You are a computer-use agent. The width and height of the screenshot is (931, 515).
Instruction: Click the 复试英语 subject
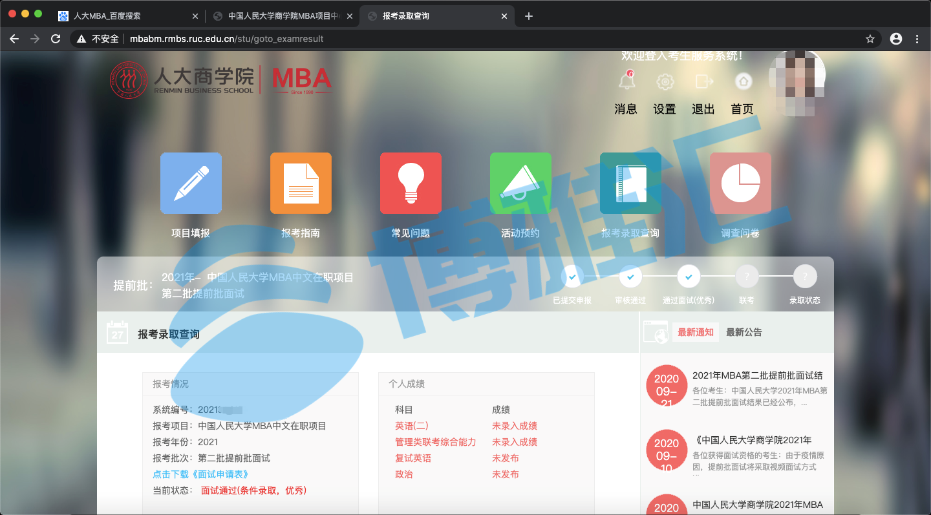tap(413, 458)
